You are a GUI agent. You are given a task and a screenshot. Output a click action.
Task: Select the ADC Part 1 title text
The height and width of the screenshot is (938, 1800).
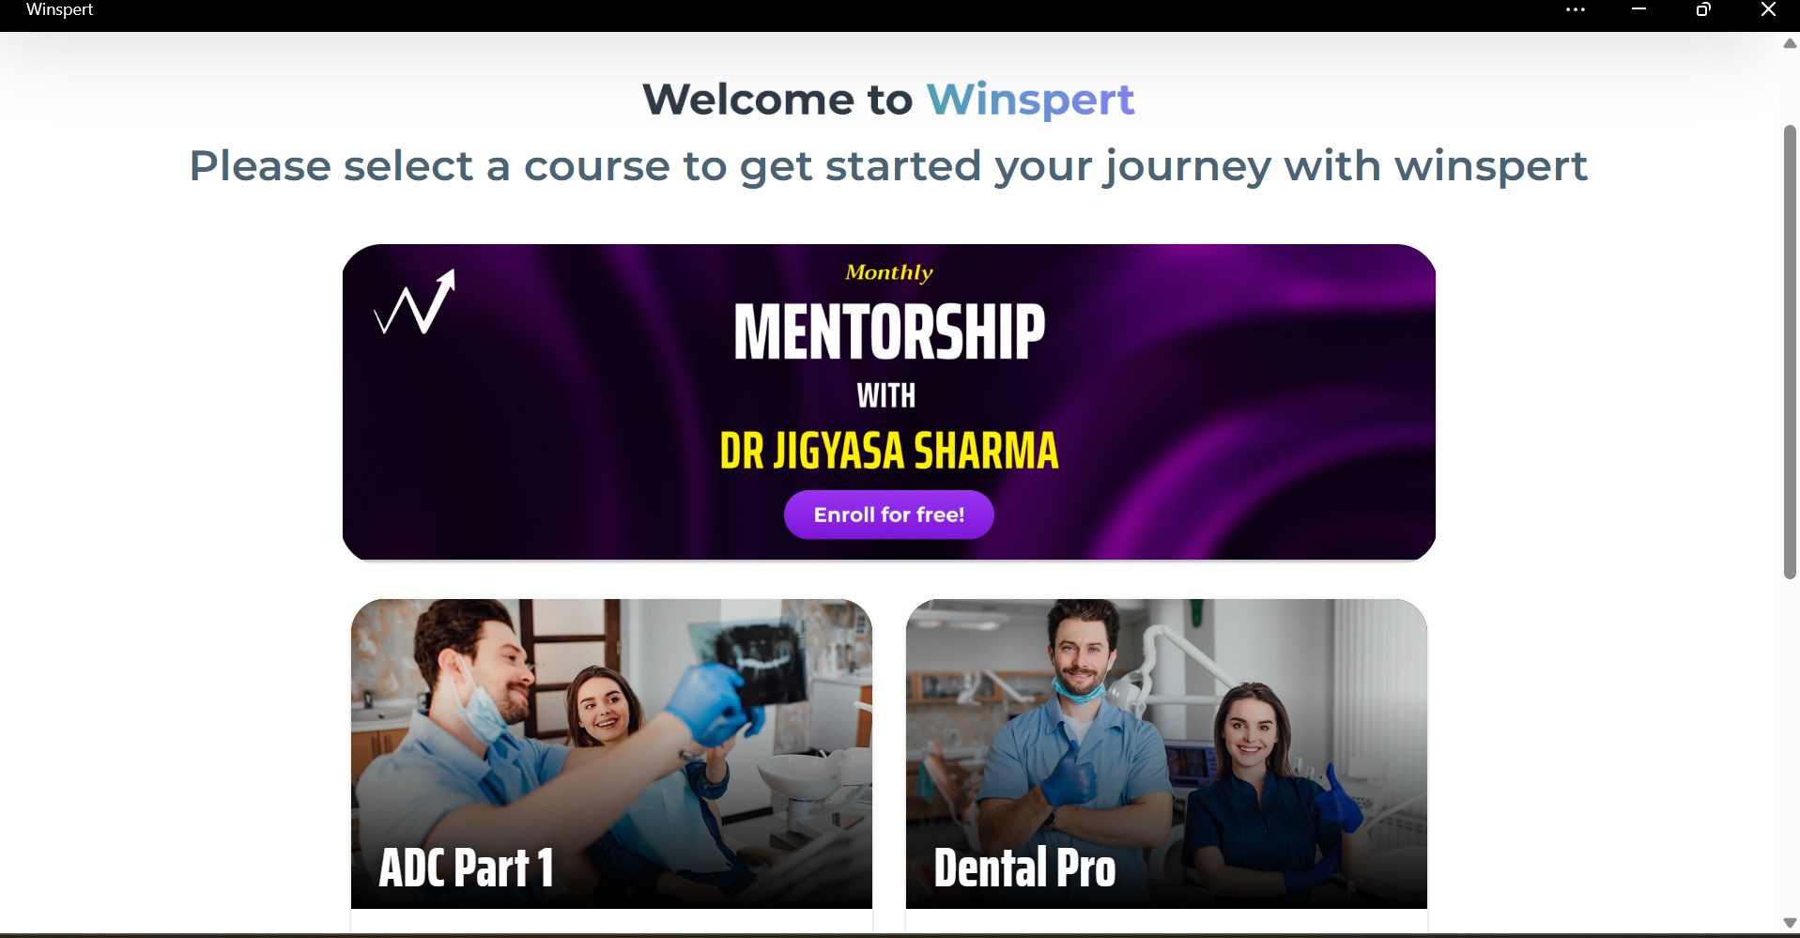(467, 868)
